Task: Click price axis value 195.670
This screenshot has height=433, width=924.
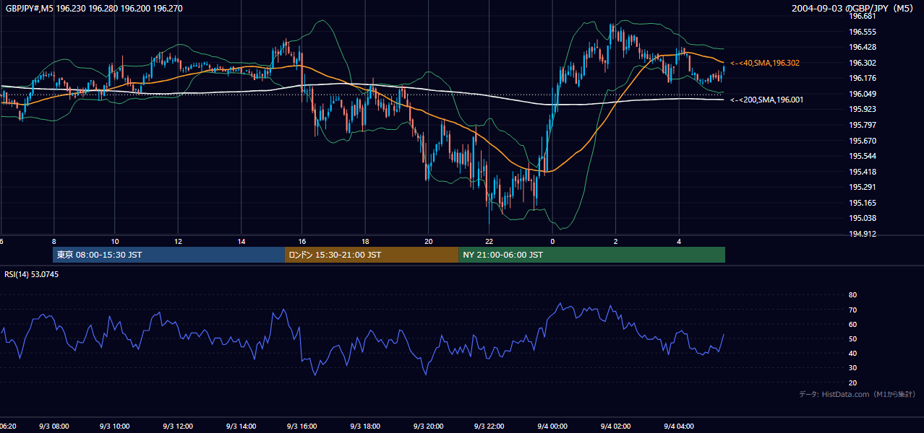Action: click(863, 141)
